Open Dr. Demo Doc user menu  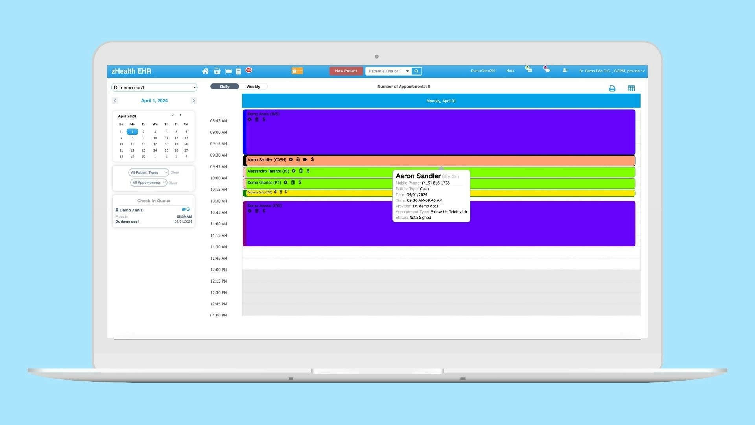(611, 71)
